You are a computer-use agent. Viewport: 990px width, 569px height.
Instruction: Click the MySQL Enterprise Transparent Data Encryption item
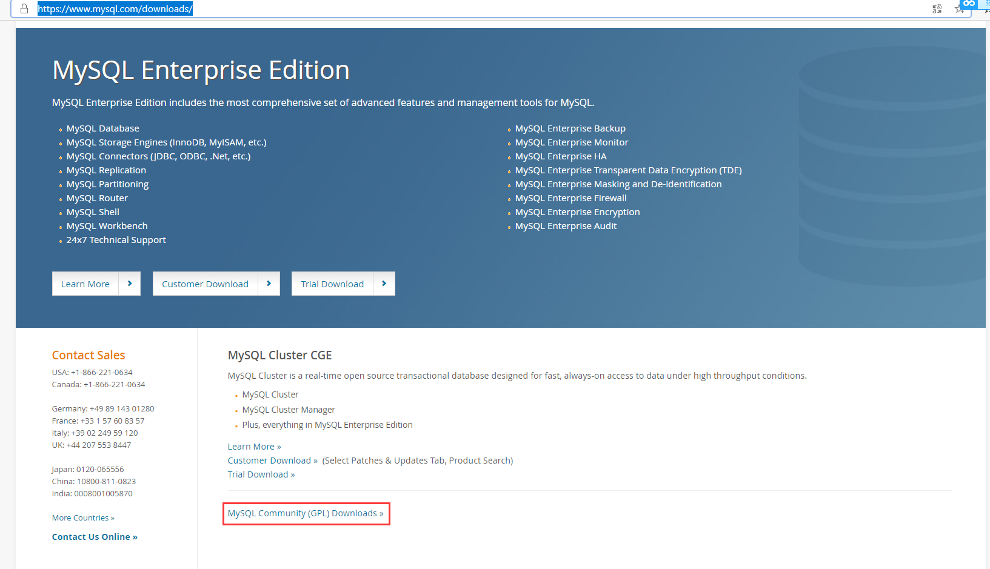[629, 170]
